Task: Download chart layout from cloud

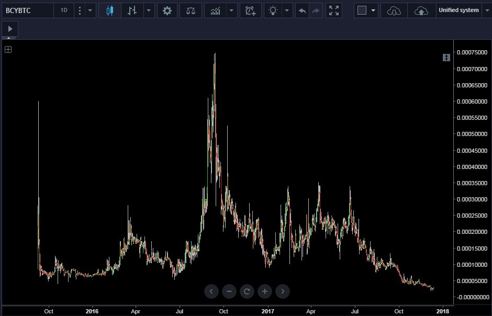Action: 394,10
